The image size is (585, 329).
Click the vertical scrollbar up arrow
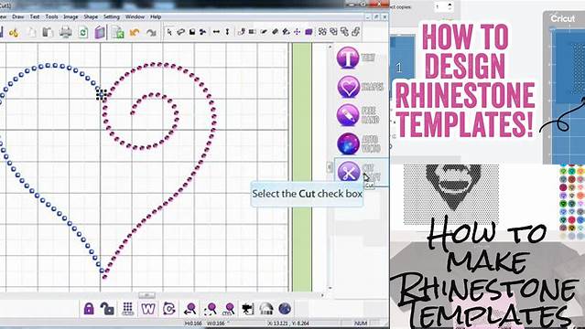[x=330, y=47]
